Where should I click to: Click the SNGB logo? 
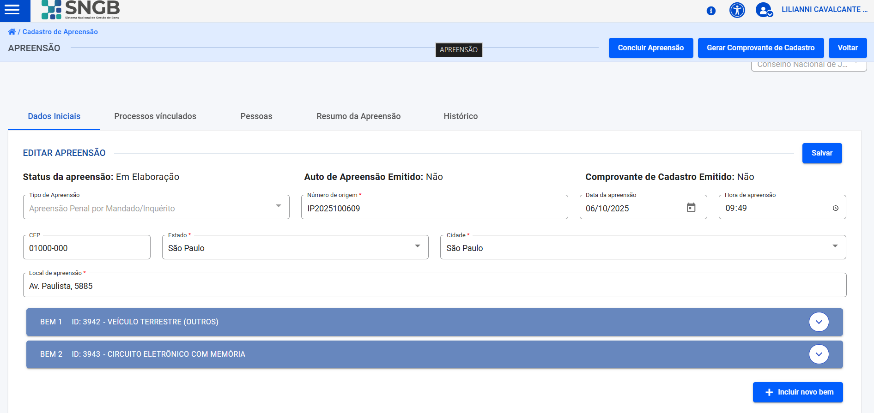point(80,10)
